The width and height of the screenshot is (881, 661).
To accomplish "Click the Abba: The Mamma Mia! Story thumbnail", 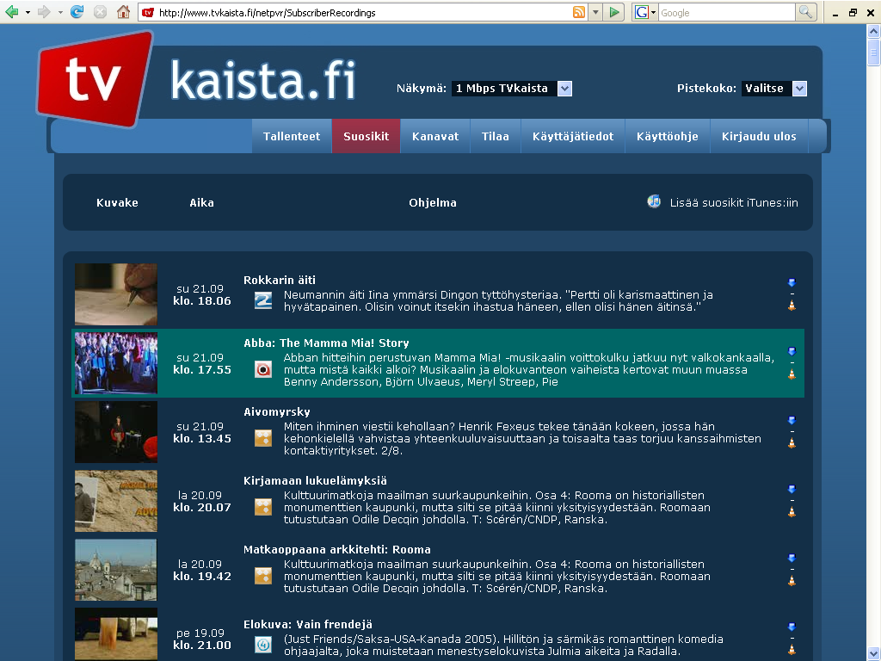I will [x=116, y=362].
